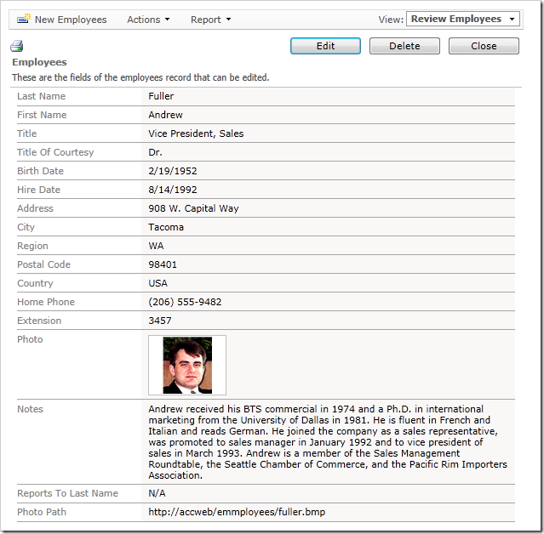
Task: Click the New Employees link
Action: click(x=71, y=20)
